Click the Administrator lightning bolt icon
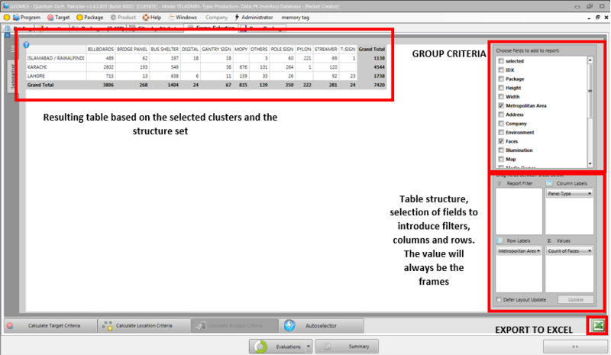 tap(236, 16)
